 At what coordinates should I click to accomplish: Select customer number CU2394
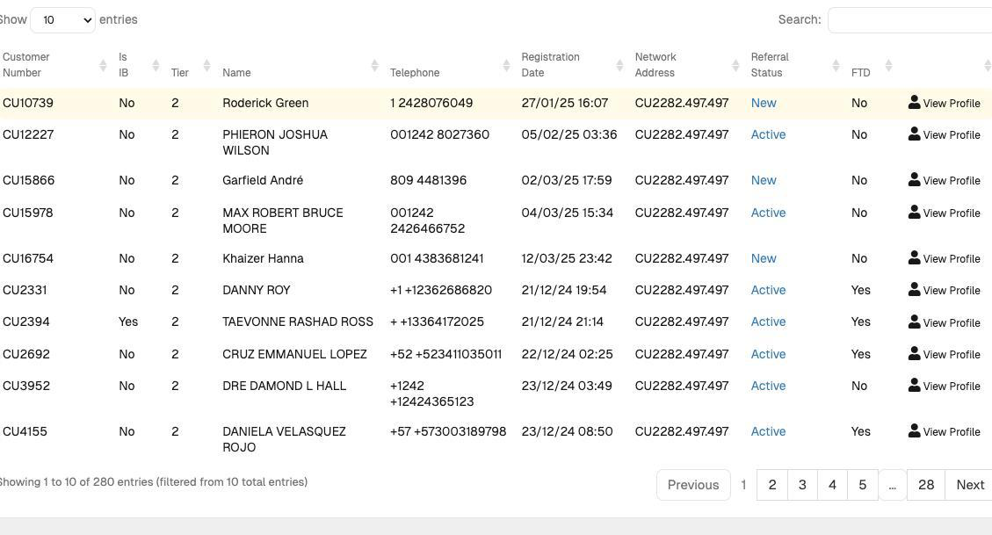click(26, 322)
